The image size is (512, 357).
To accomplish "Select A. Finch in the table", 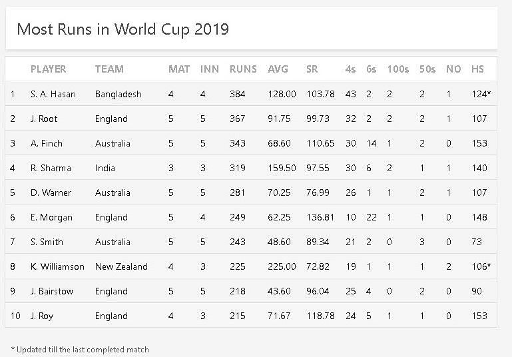I will [47, 143].
